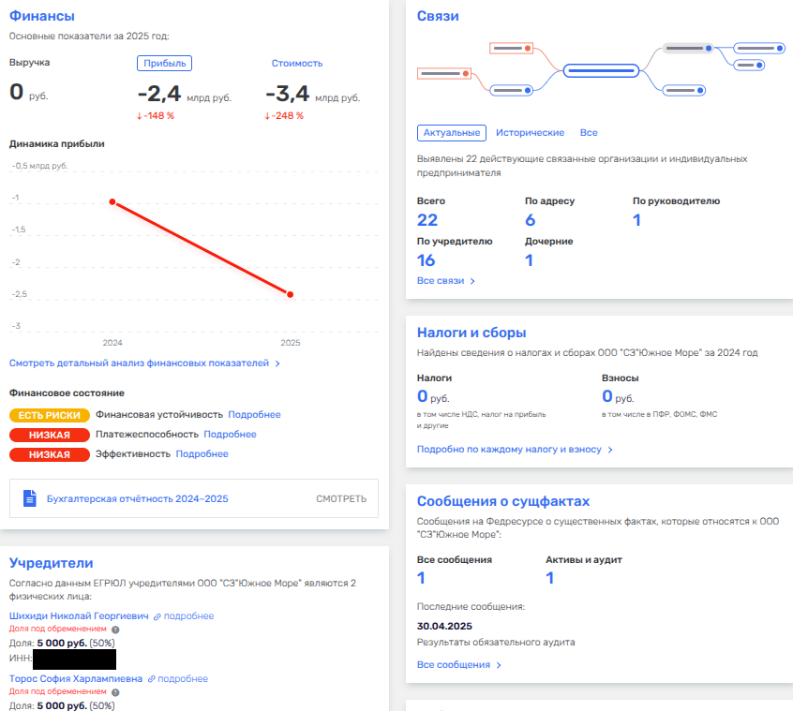Open Подробно по каждому налогу и взносу
This screenshot has width=793, height=711.
pos(515,450)
